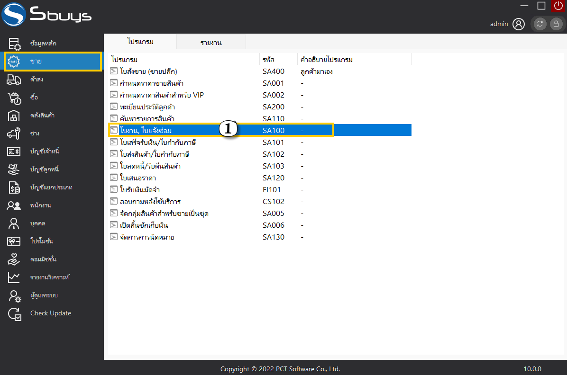Click document icon for จัดการการนัดหมาย row
This screenshot has width=567, height=375.
click(x=114, y=237)
